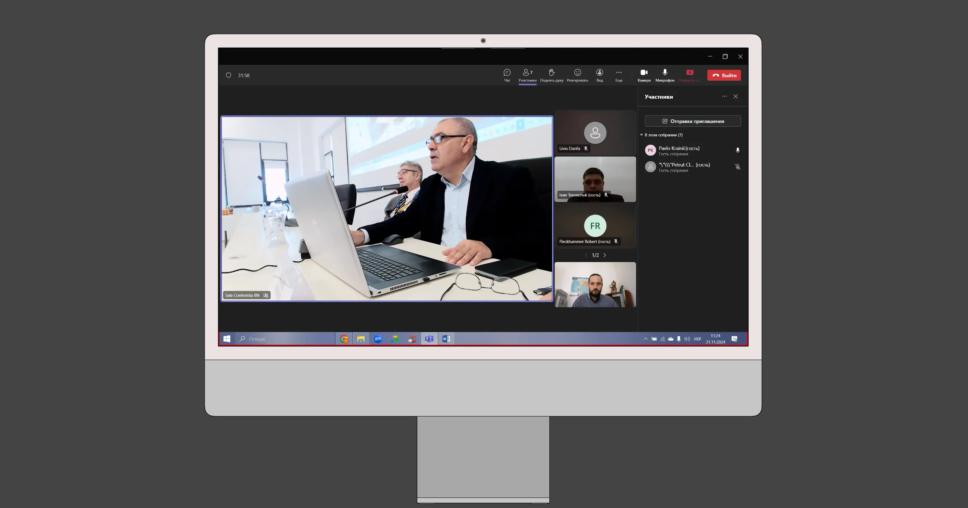
Task: Go to next page of participant tiles
Action: coord(605,255)
